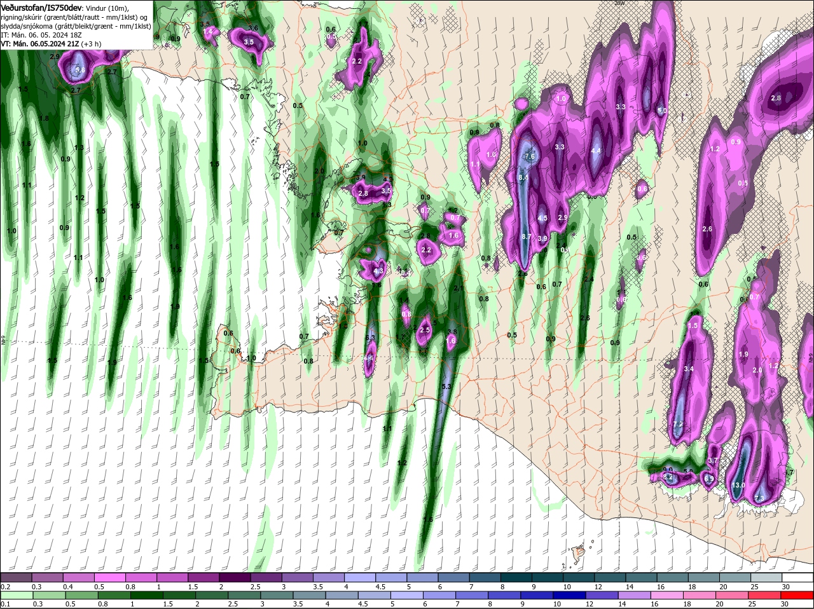Click the 4.5 value label on the map

542,218
